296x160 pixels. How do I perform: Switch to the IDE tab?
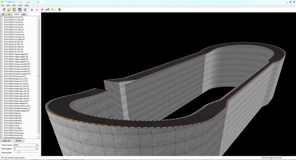(x=3, y=14)
